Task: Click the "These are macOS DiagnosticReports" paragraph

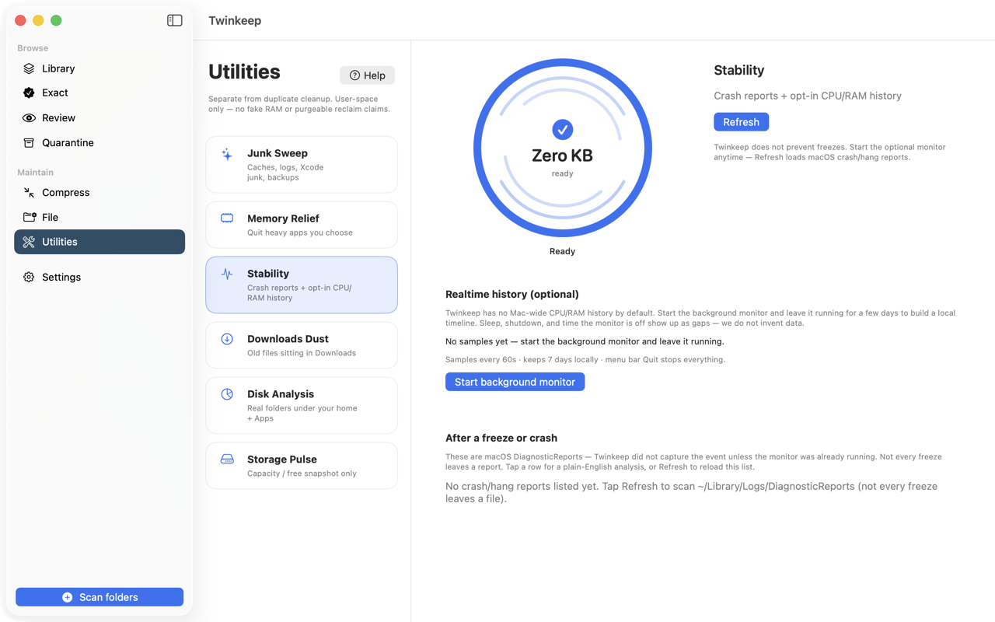Action: point(693,462)
